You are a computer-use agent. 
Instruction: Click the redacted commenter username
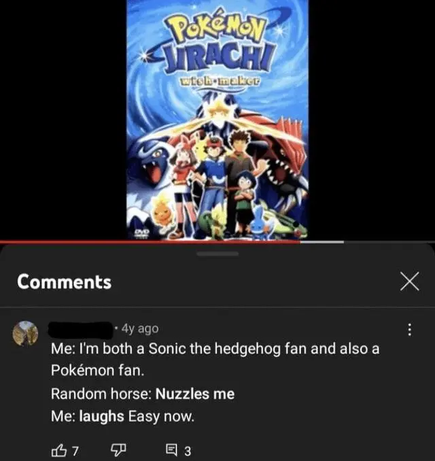[81, 330]
